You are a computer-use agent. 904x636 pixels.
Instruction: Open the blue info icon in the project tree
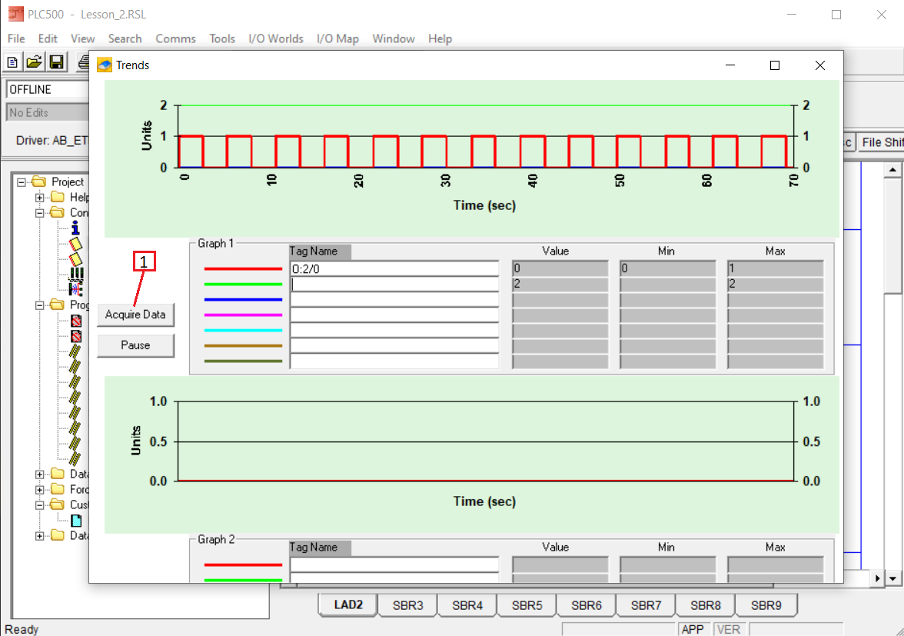pos(75,228)
